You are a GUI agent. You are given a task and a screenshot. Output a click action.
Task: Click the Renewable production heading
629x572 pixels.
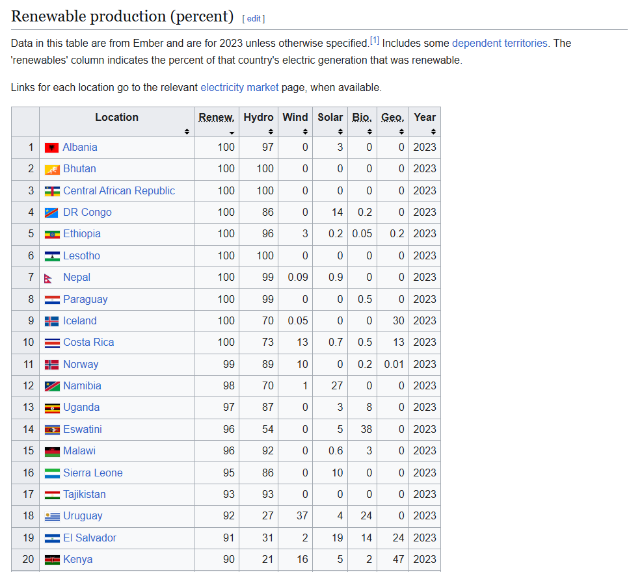122,16
